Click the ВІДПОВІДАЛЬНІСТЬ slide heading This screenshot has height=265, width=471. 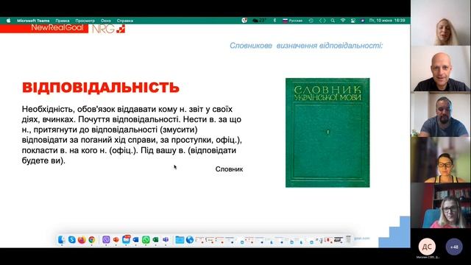(101, 88)
